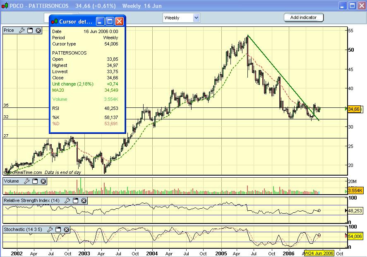Click the 32 horizontal line label

point(6,117)
